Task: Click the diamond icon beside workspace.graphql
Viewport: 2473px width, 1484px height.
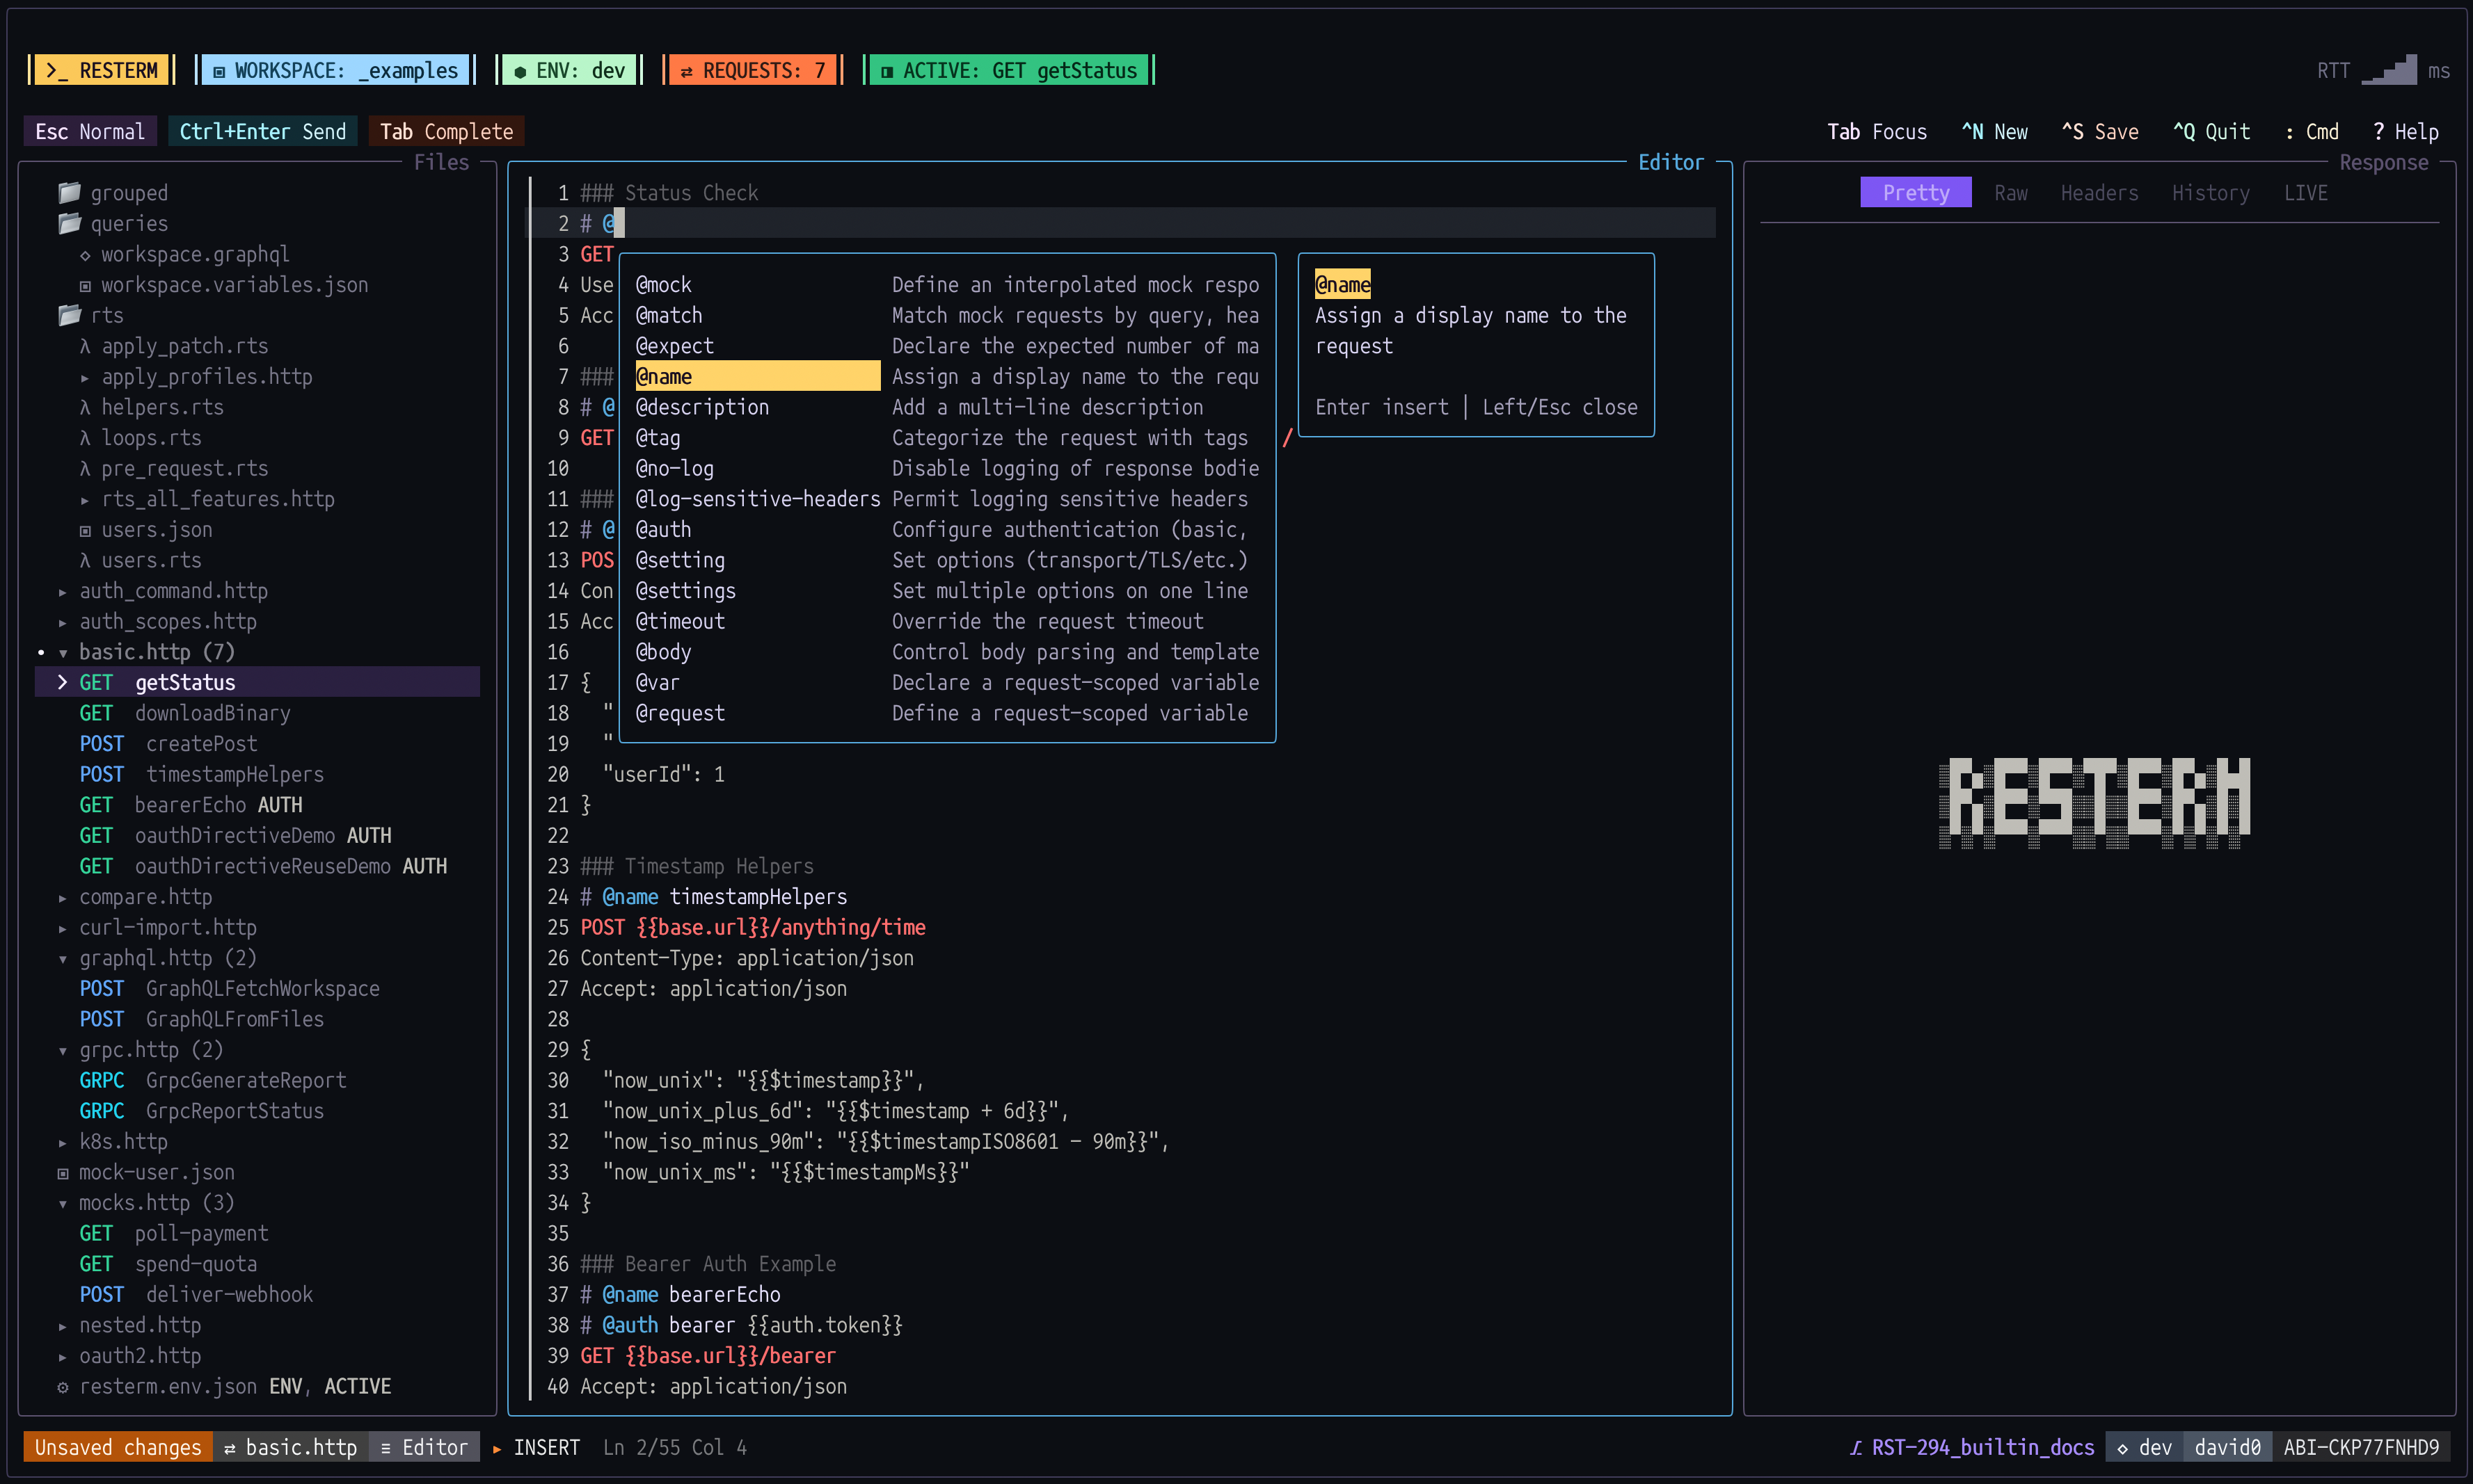Action: [x=85, y=255]
